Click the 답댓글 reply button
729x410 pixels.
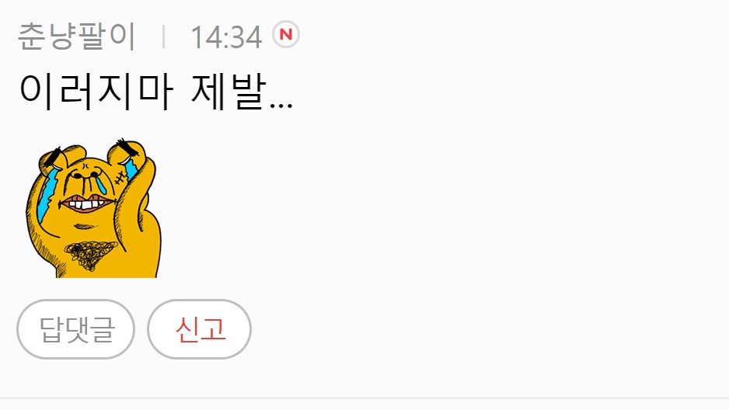(x=76, y=329)
